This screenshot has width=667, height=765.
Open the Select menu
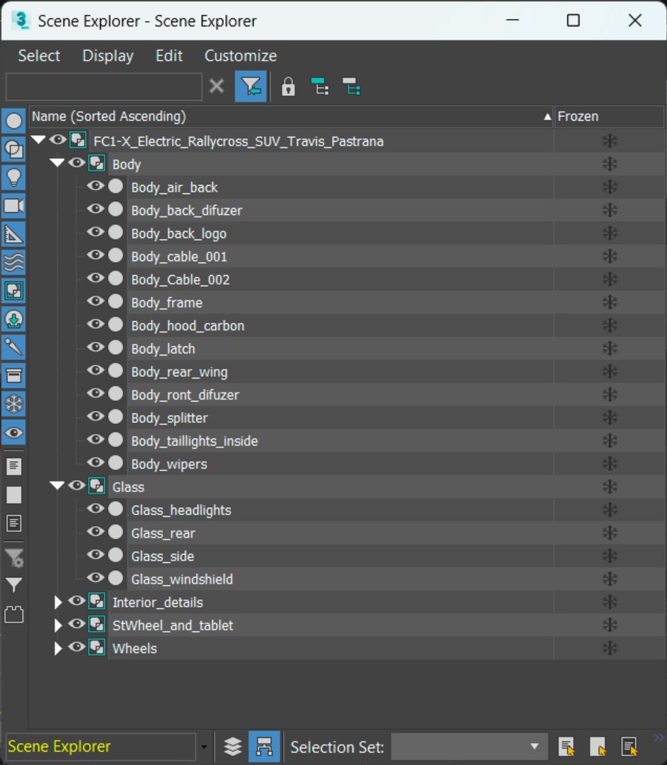coord(39,56)
